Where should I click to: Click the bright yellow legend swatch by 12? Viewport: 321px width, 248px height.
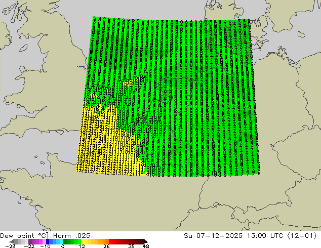(83, 241)
